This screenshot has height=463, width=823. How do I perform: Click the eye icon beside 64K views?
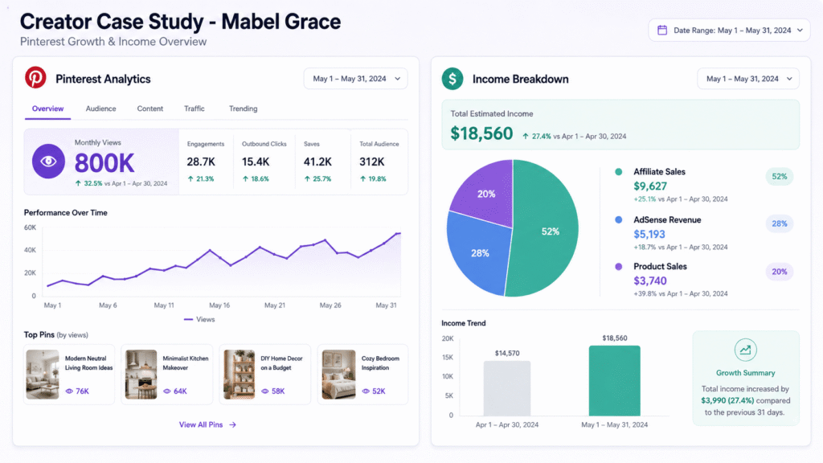(167, 391)
